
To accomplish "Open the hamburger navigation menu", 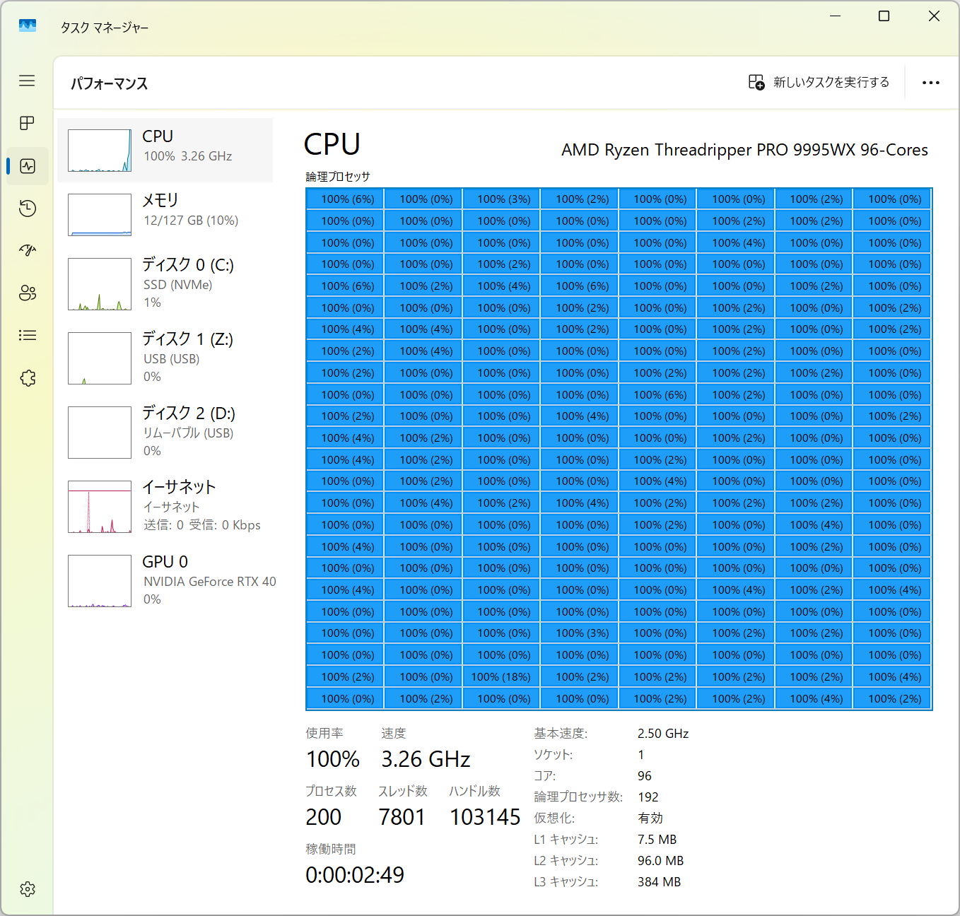I will pos(27,81).
